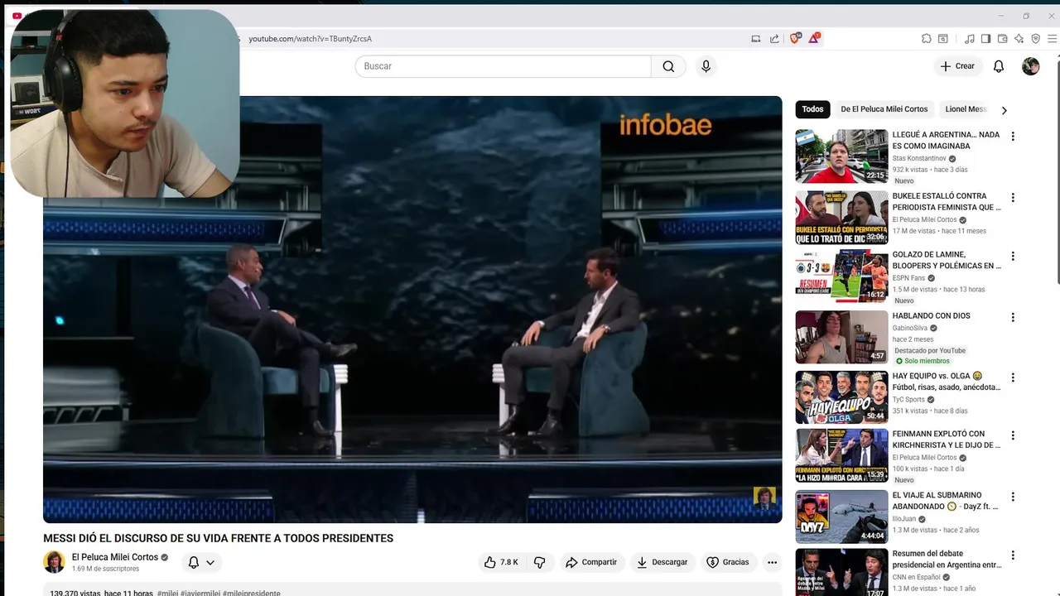
Task: Open more actions ellipsis under video
Action: [x=772, y=562]
